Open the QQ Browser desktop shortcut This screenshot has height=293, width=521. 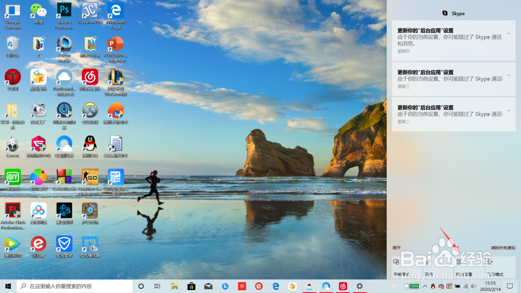point(64,147)
